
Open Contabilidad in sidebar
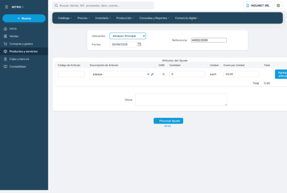coord(24,67)
